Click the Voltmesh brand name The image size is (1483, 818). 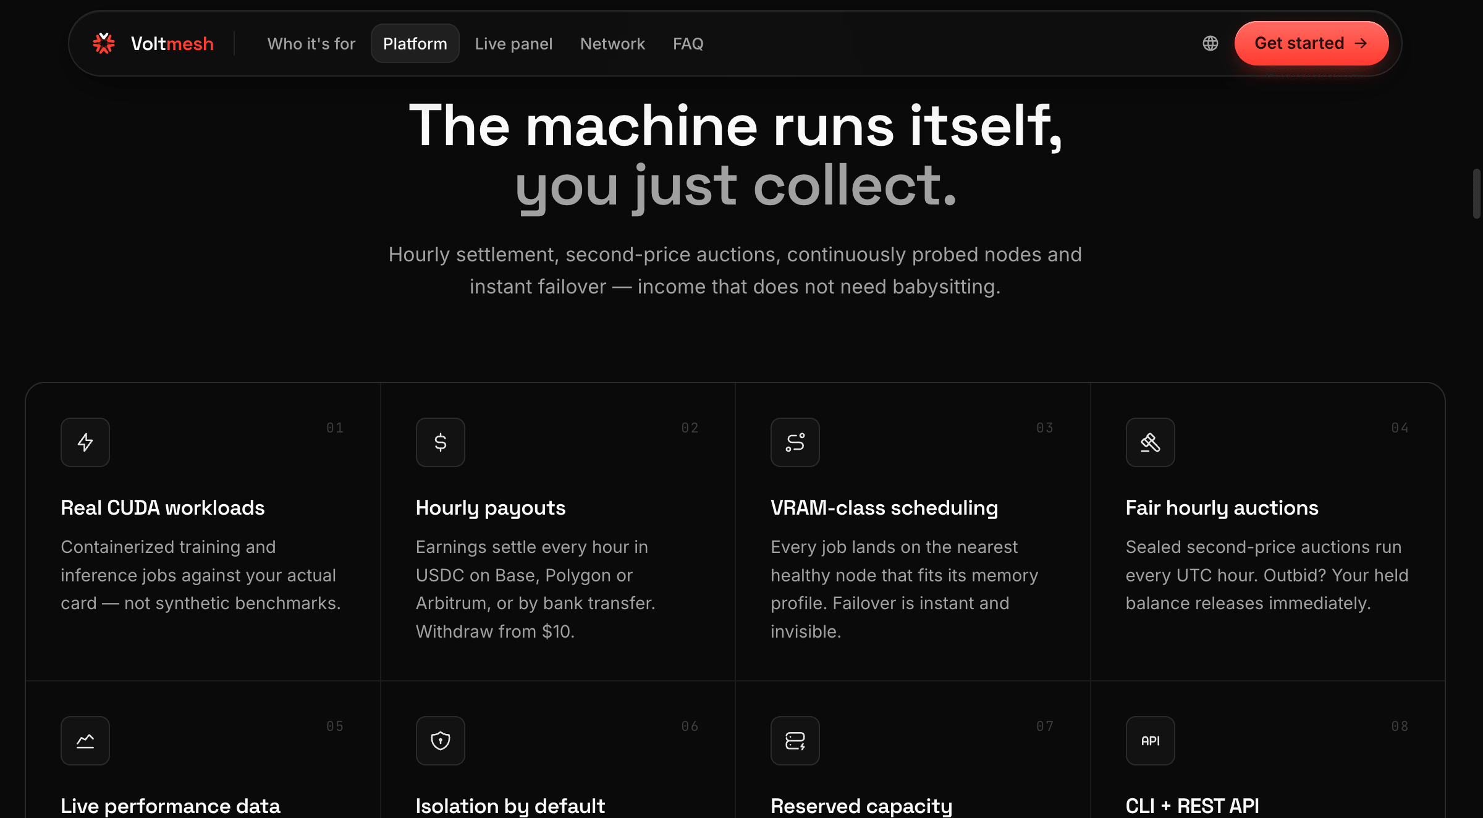point(172,43)
